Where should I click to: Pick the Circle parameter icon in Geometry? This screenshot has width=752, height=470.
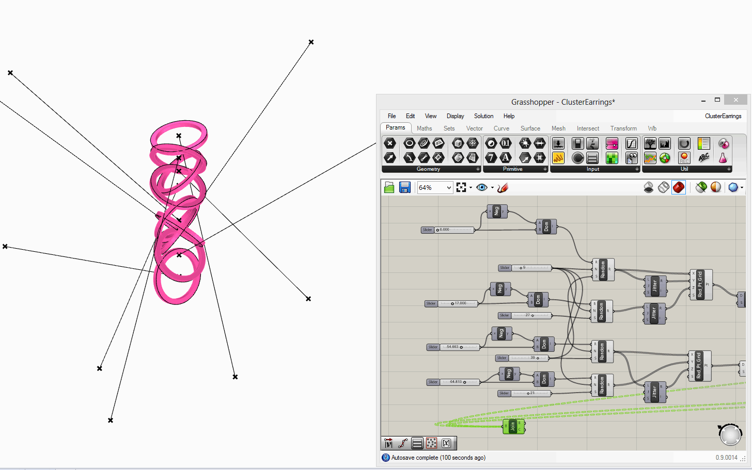click(x=409, y=143)
